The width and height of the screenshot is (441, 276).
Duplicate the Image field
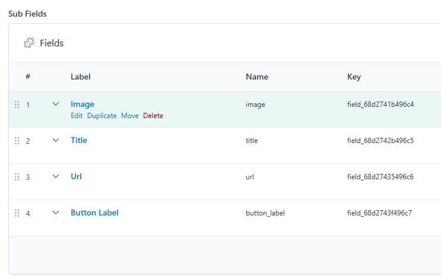(x=101, y=116)
